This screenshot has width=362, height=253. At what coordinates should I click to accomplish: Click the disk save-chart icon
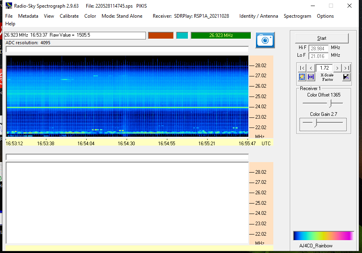[x=346, y=77]
